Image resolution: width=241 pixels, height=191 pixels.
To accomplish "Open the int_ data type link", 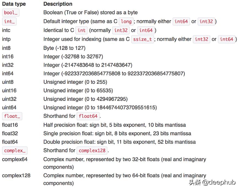I will click(10, 21).
